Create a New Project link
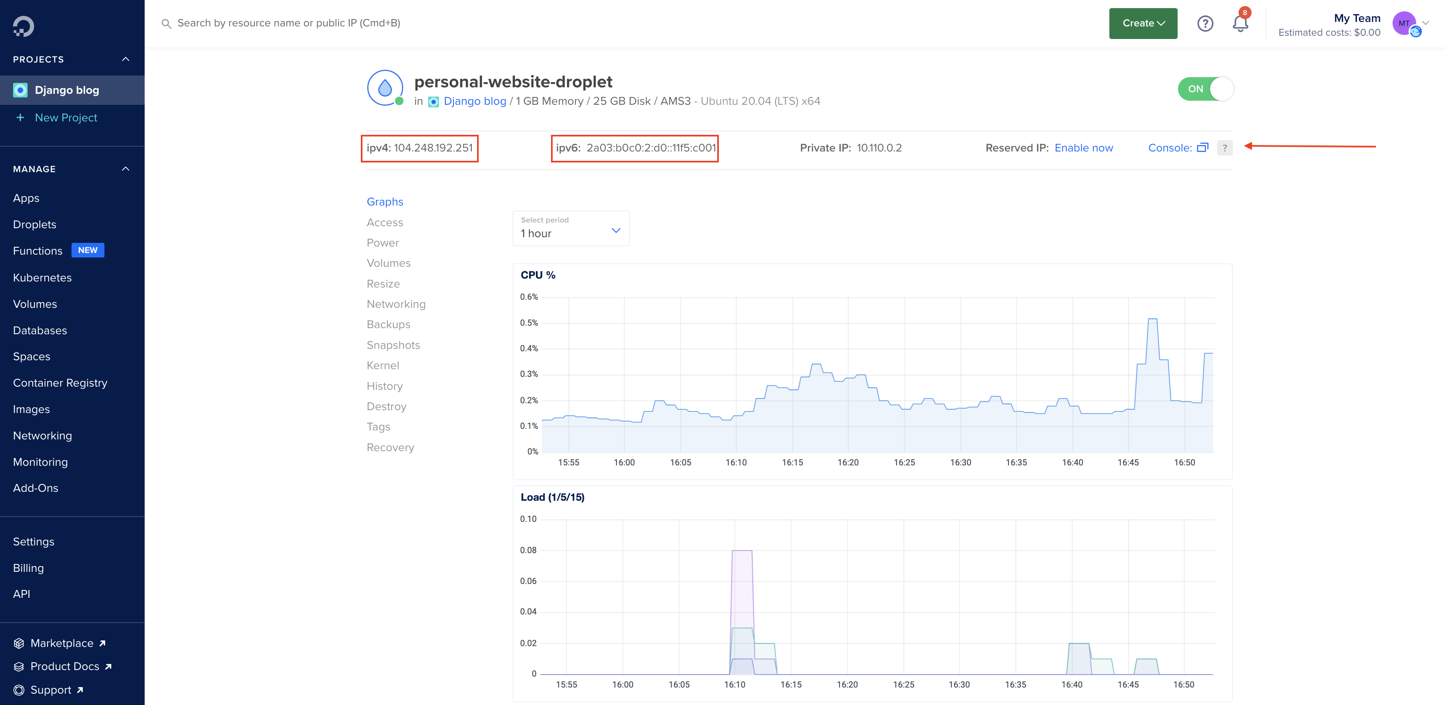The image size is (1445, 705). pyautogui.click(x=66, y=118)
